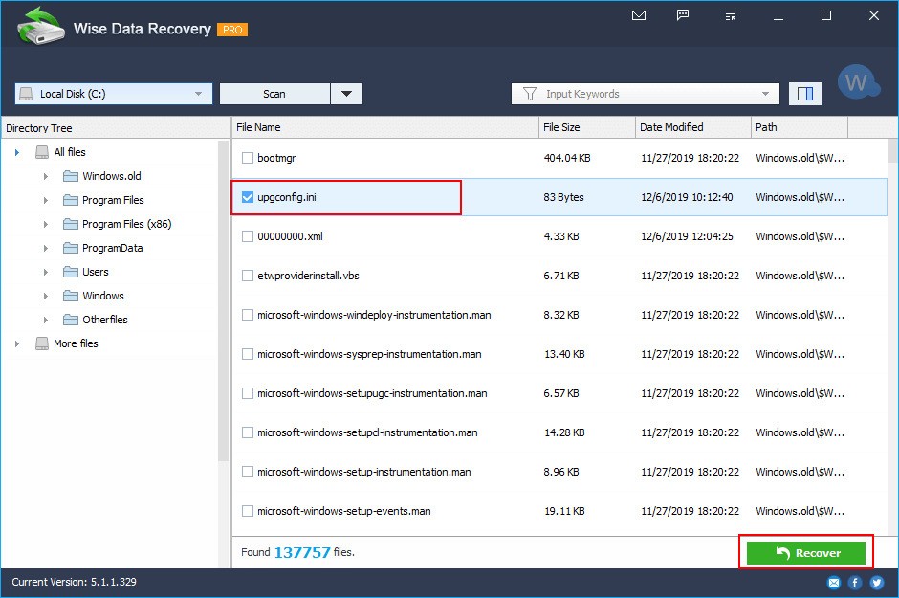
Task: Open the Facebook icon in status bar
Action: (x=855, y=583)
